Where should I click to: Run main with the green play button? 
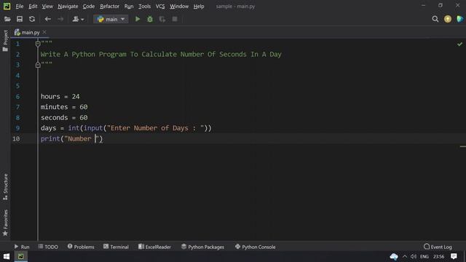click(x=138, y=20)
